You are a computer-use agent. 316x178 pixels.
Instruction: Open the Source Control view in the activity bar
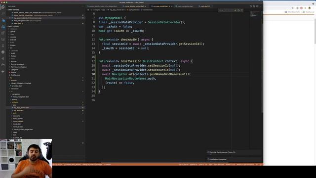(x=3, y=20)
